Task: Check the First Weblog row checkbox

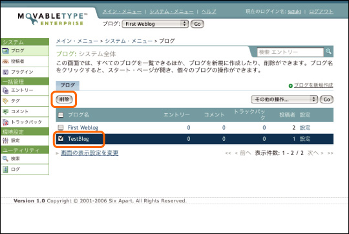Action: [61, 127]
